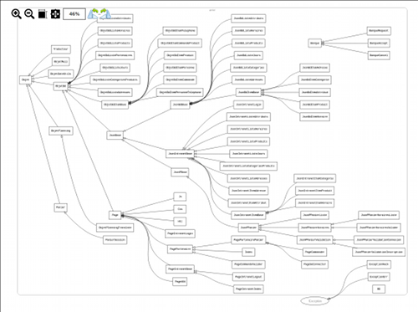The image size is (418, 312).
Task: Click the fit-to-height black page icon
Action: (43, 14)
